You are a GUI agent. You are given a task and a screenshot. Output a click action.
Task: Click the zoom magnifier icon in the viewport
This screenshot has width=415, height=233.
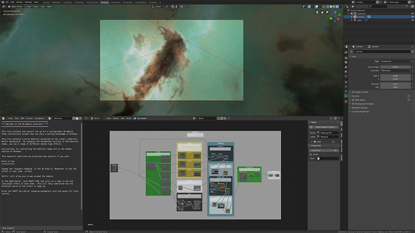click(327, 12)
